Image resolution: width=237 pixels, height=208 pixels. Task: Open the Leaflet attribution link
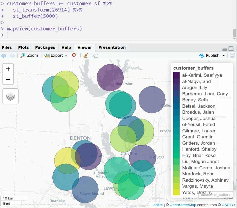click(x=157, y=205)
